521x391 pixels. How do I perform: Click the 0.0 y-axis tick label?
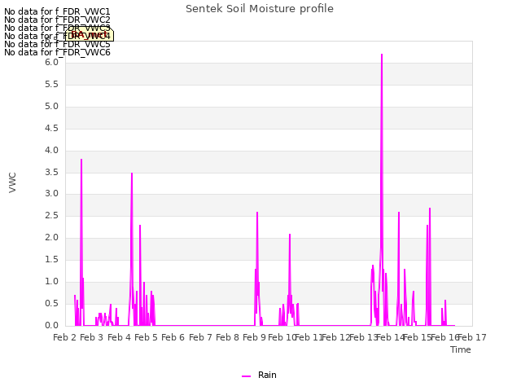coord(51,325)
